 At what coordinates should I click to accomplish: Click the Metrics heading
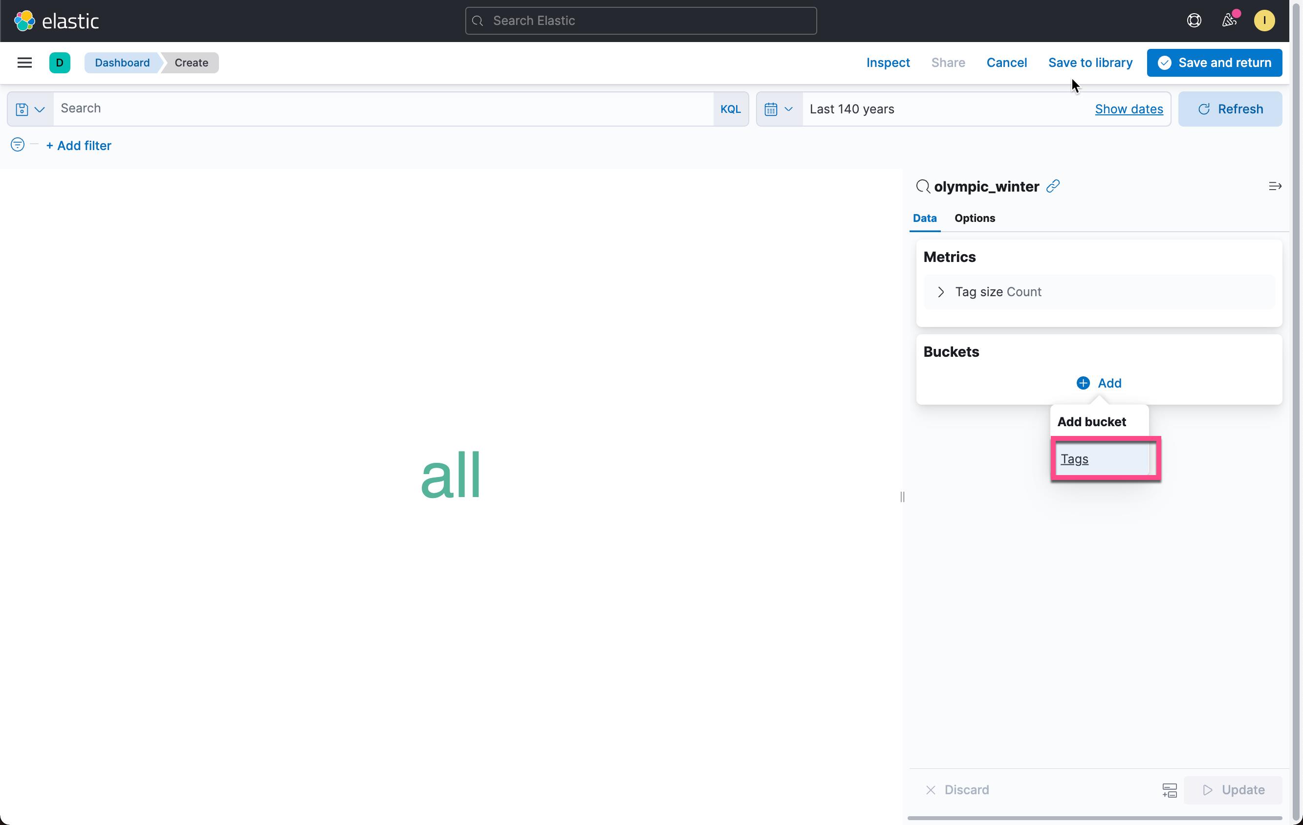click(x=949, y=257)
